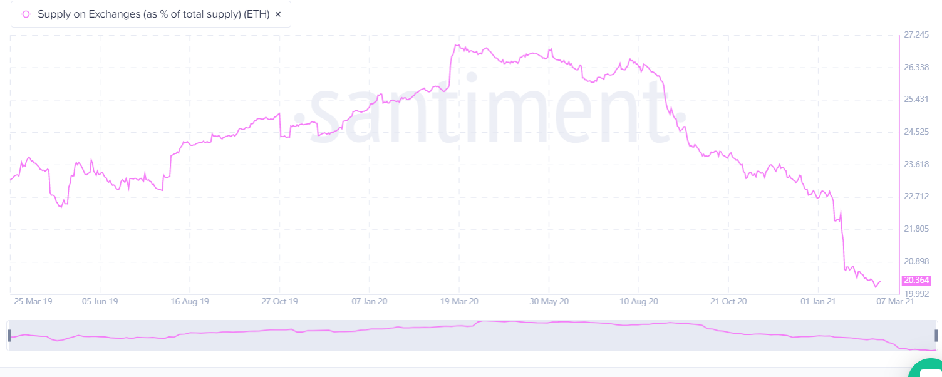Click the 10 Aug 20 date label
This screenshot has height=377, width=942.
point(638,301)
